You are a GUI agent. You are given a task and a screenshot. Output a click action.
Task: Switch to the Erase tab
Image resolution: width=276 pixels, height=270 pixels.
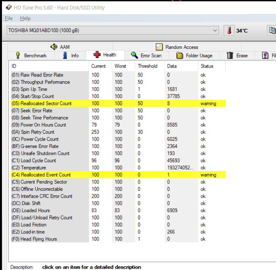click(x=237, y=55)
